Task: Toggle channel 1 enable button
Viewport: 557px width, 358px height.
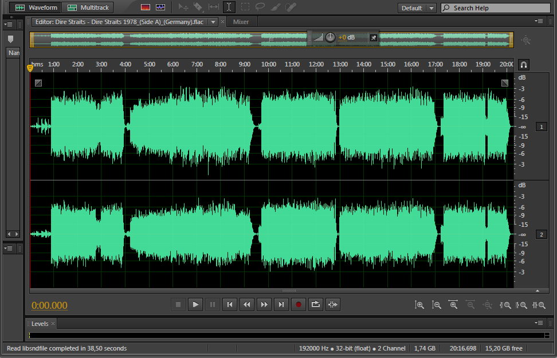Action: tap(542, 127)
